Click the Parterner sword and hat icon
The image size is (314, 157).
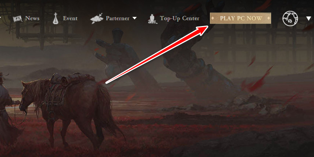point(97,18)
